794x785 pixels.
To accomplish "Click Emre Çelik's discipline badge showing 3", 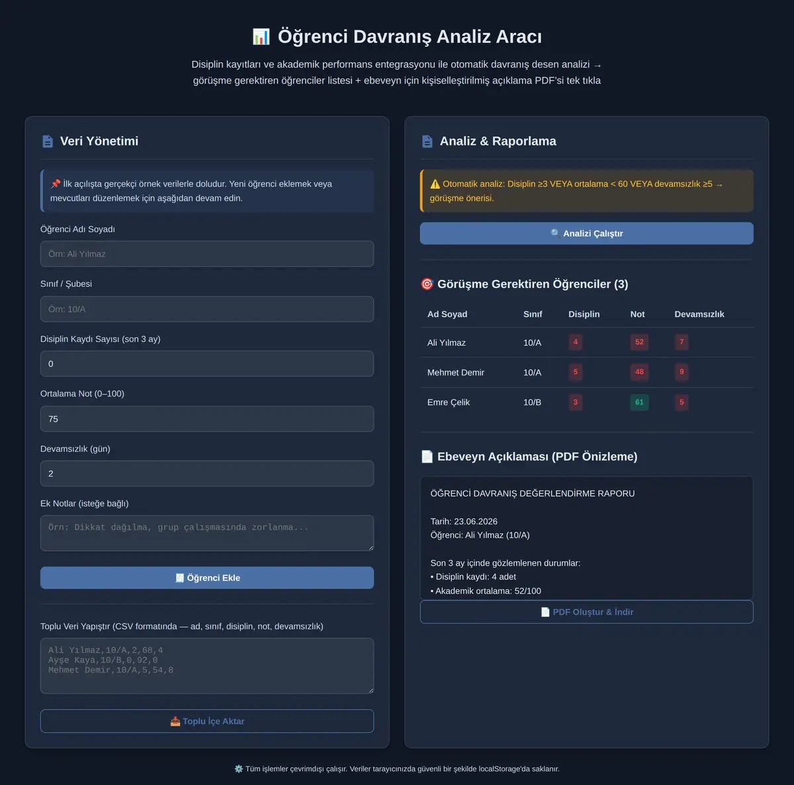I will click(576, 402).
